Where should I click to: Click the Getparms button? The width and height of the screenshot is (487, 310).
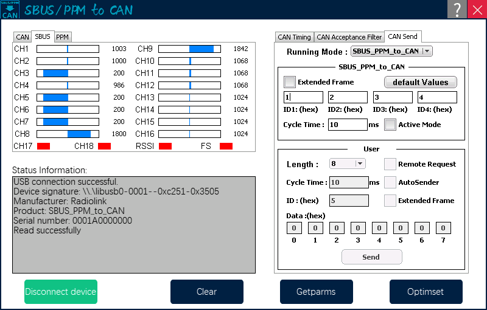point(316,292)
